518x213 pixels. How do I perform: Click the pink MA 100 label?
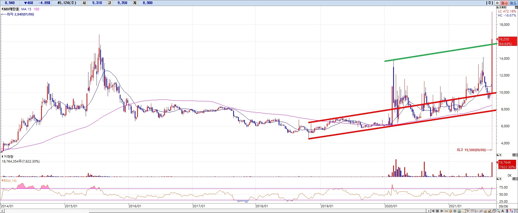coord(36,9)
